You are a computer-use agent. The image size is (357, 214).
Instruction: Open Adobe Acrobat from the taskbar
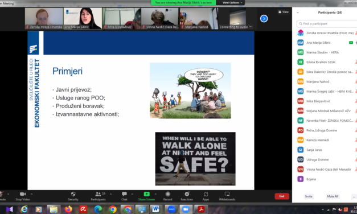[201, 209]
